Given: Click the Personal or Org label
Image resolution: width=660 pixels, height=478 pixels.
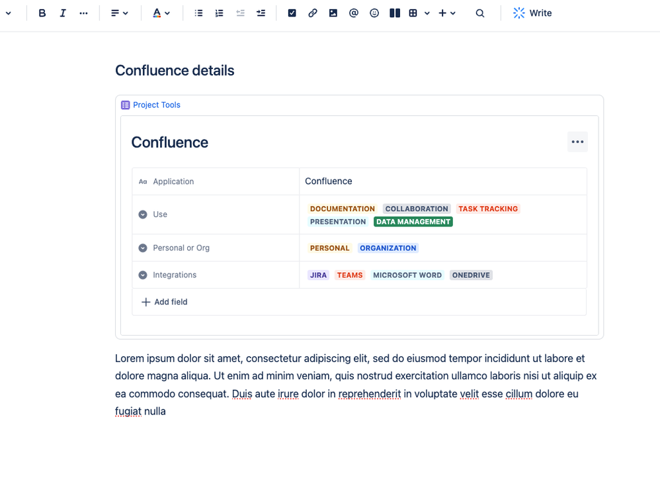Looking at the screenshot, I should 181,248.
